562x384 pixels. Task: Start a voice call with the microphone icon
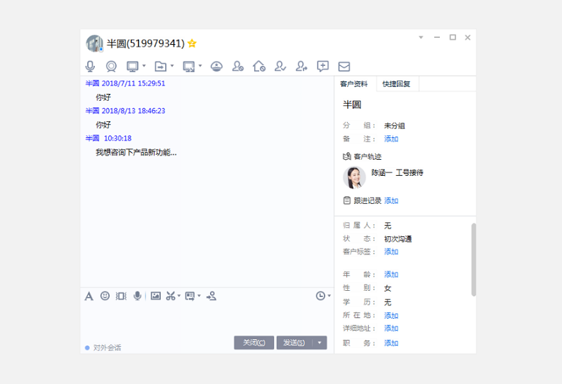point(90,67)
